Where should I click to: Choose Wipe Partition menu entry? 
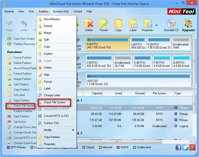click(57, 137)
